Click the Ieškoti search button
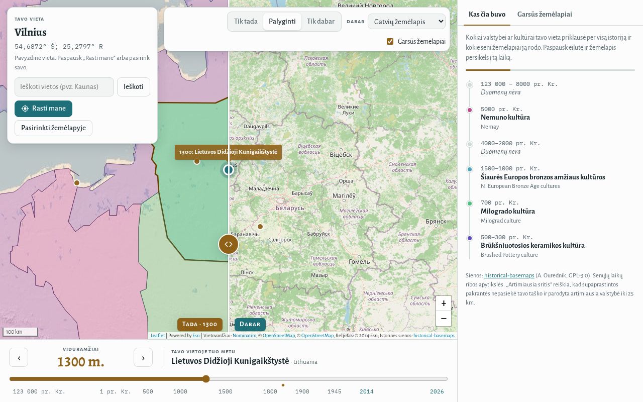The width and height of the screenshot is (643, 402). point(134,87)
